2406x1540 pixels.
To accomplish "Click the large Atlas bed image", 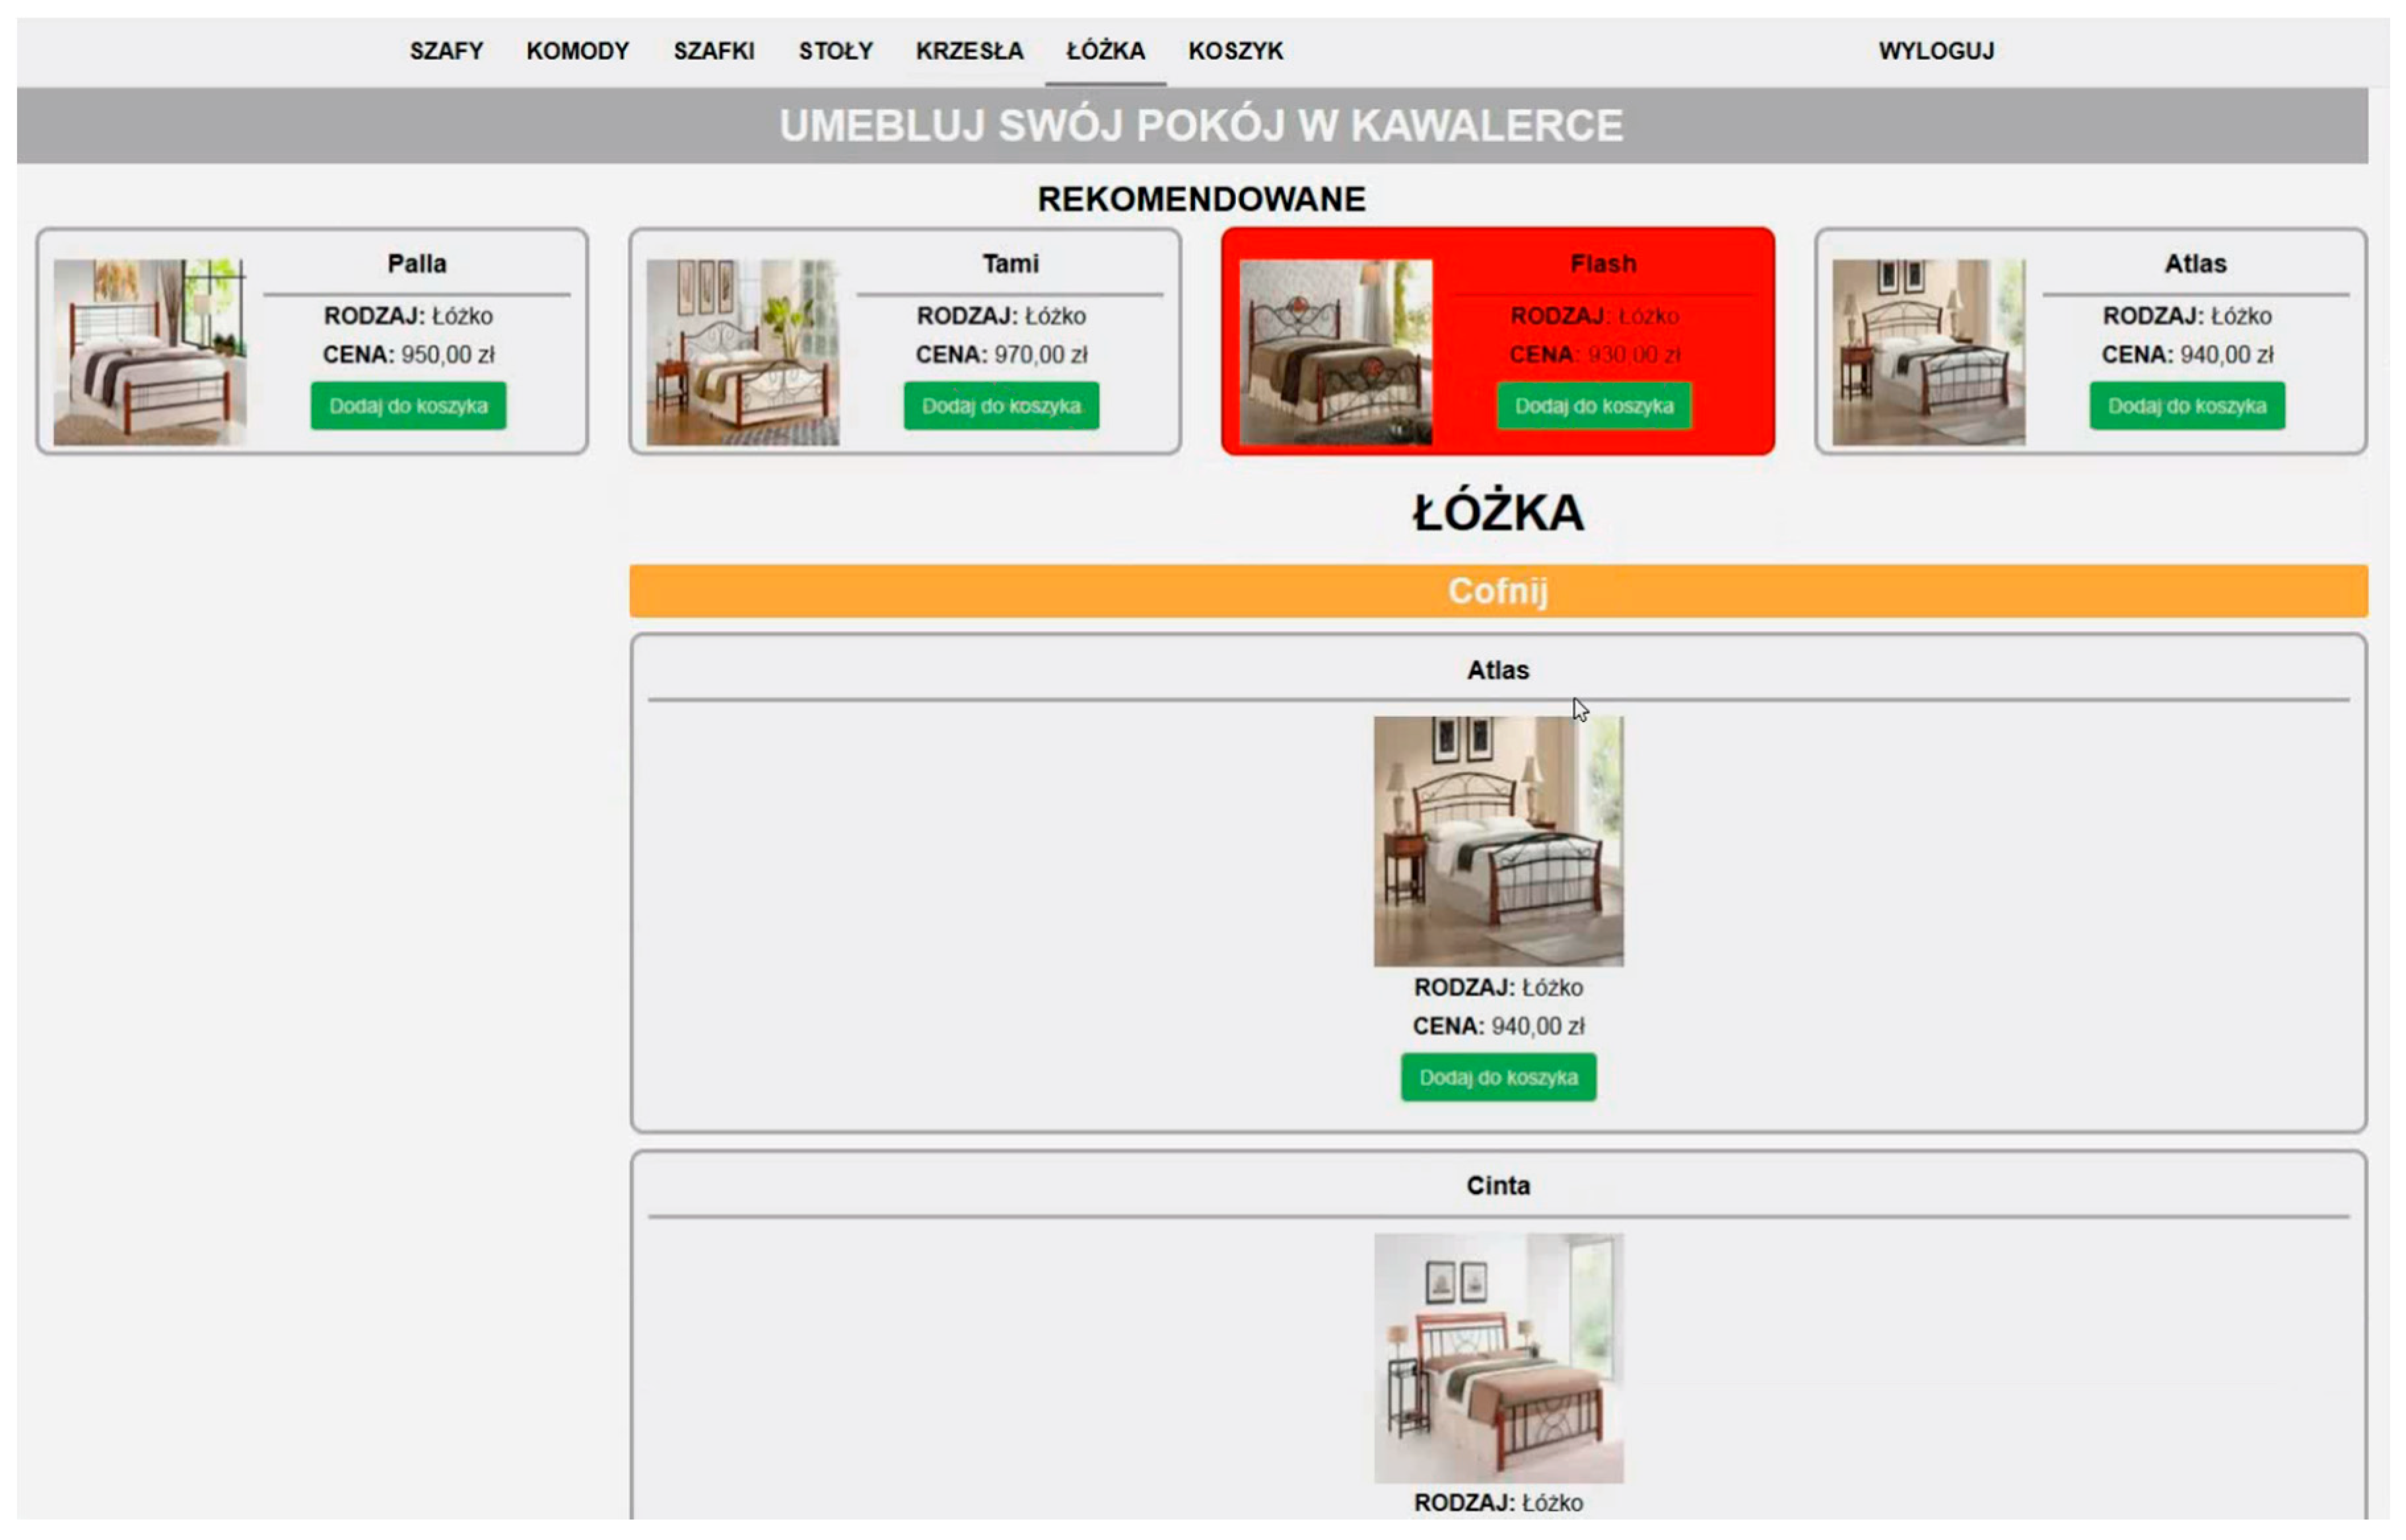I will pos(1497,841).
